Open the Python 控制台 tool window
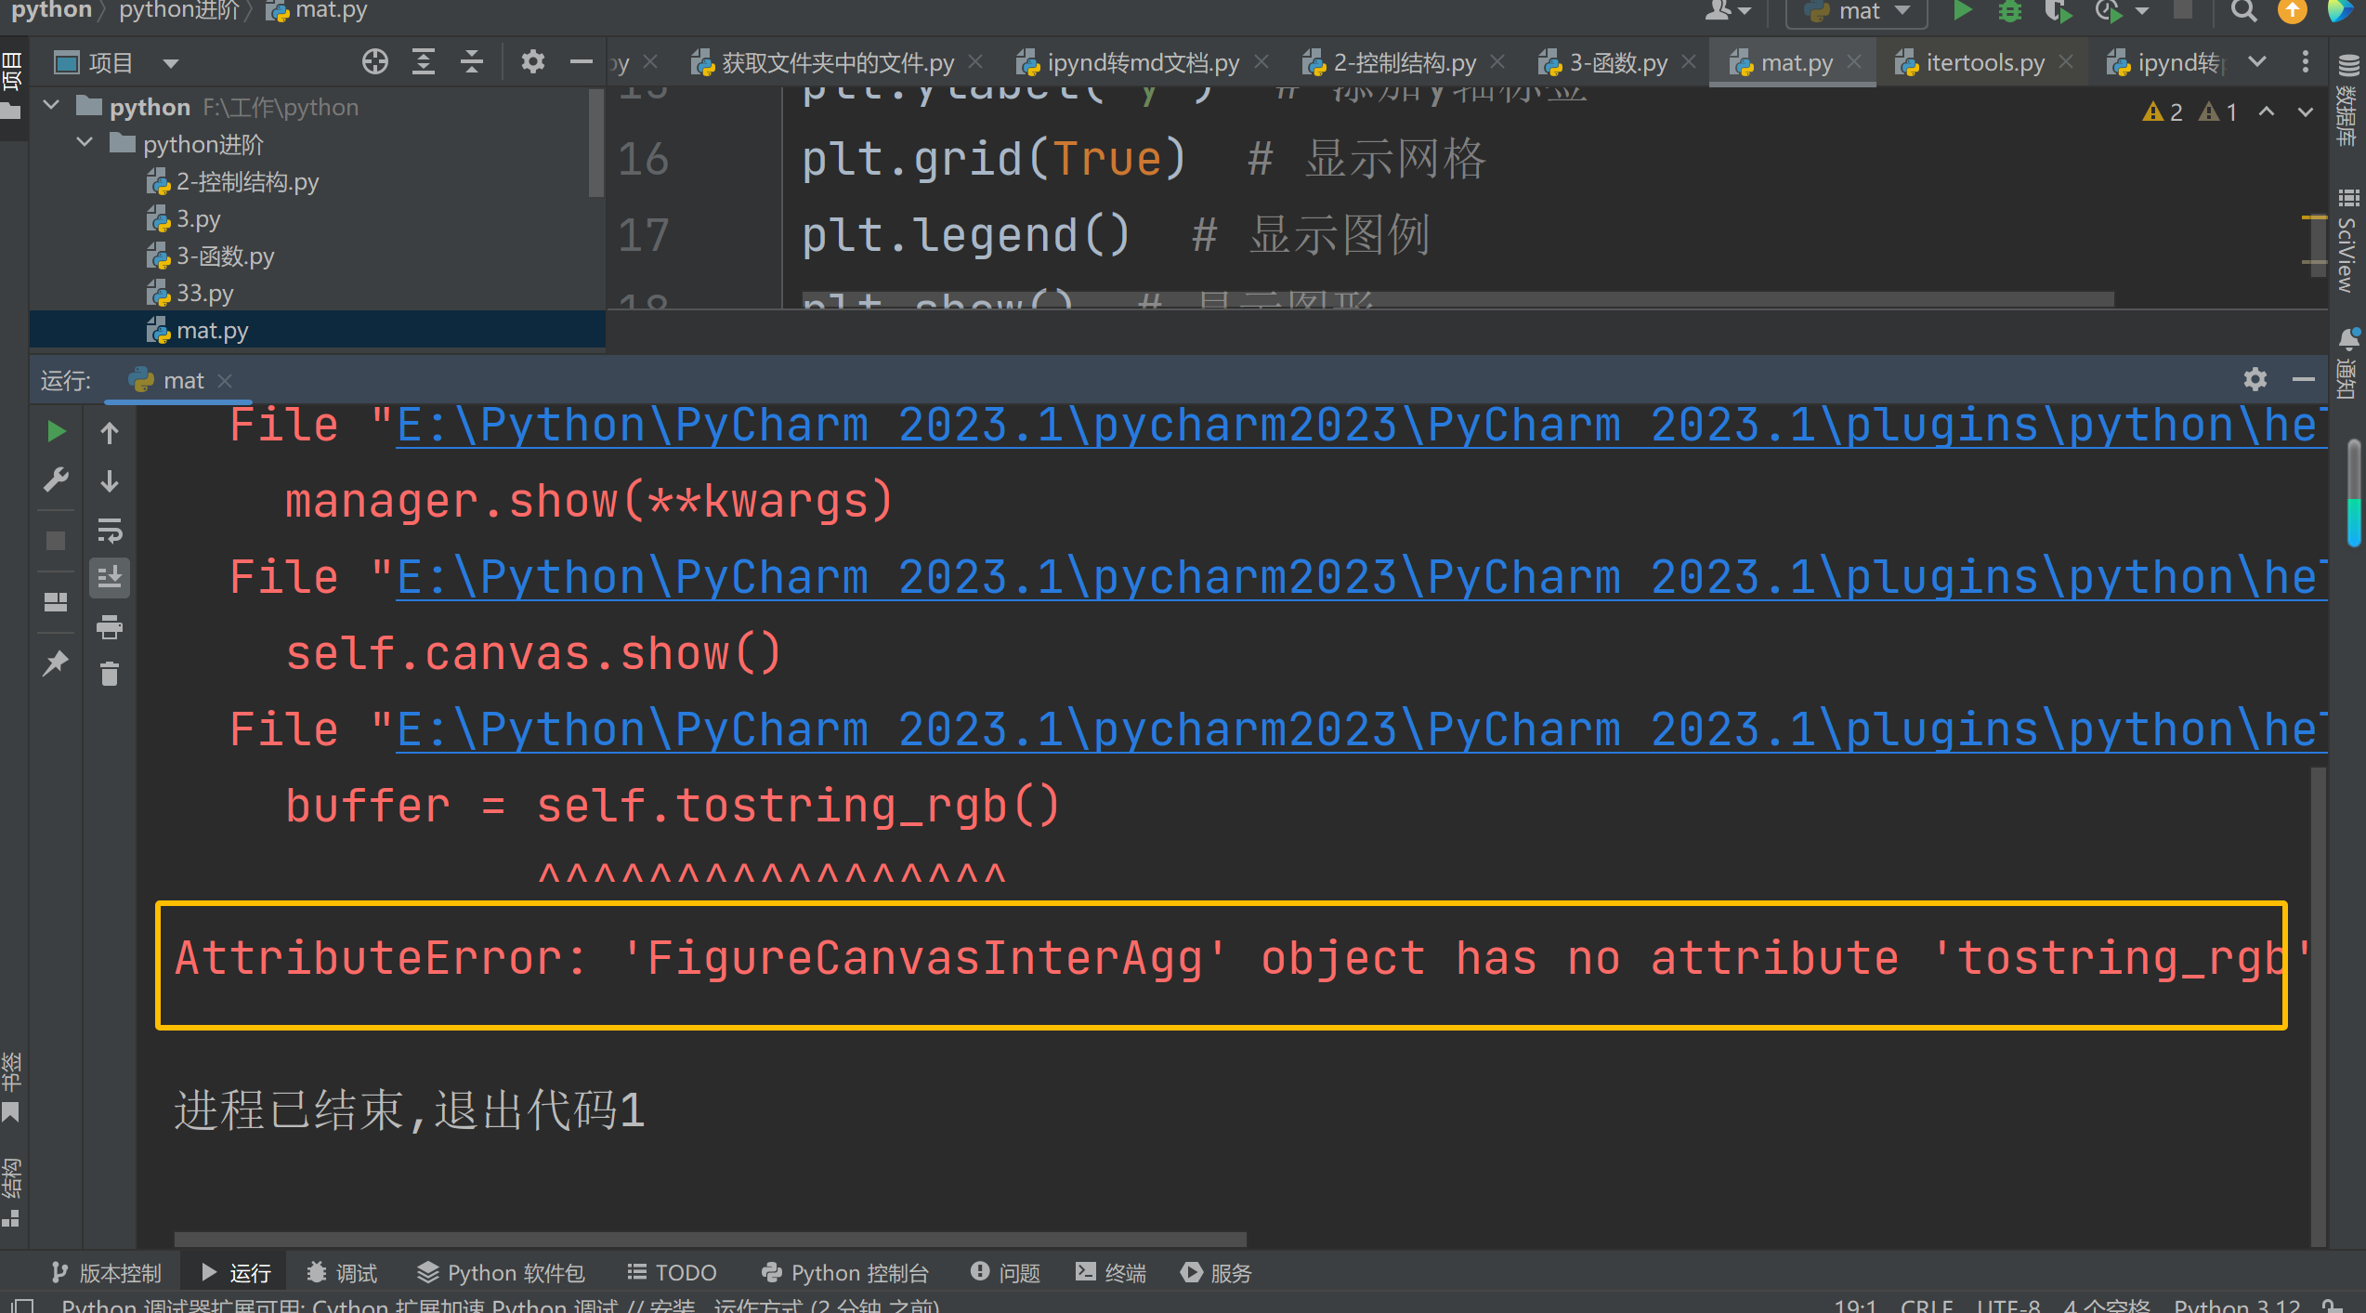Screen dimensions: 2366x1313 [x=845, y=1272]
